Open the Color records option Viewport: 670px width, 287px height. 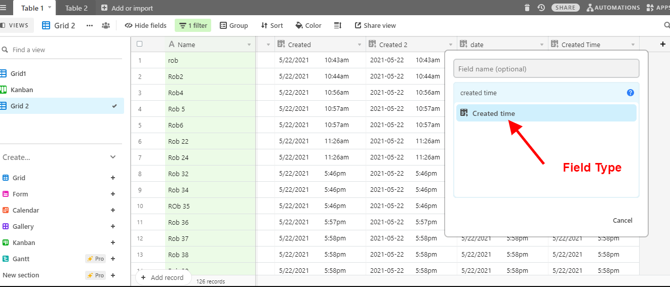(x=308, y=25)
